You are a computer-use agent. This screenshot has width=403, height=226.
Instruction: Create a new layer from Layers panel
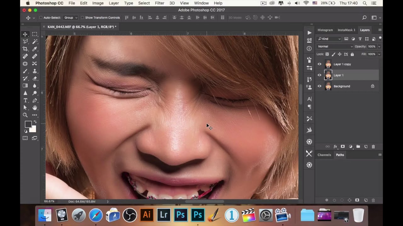[x=366, y=147]
